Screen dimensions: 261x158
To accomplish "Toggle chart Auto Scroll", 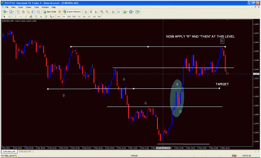I will (113, 12).
